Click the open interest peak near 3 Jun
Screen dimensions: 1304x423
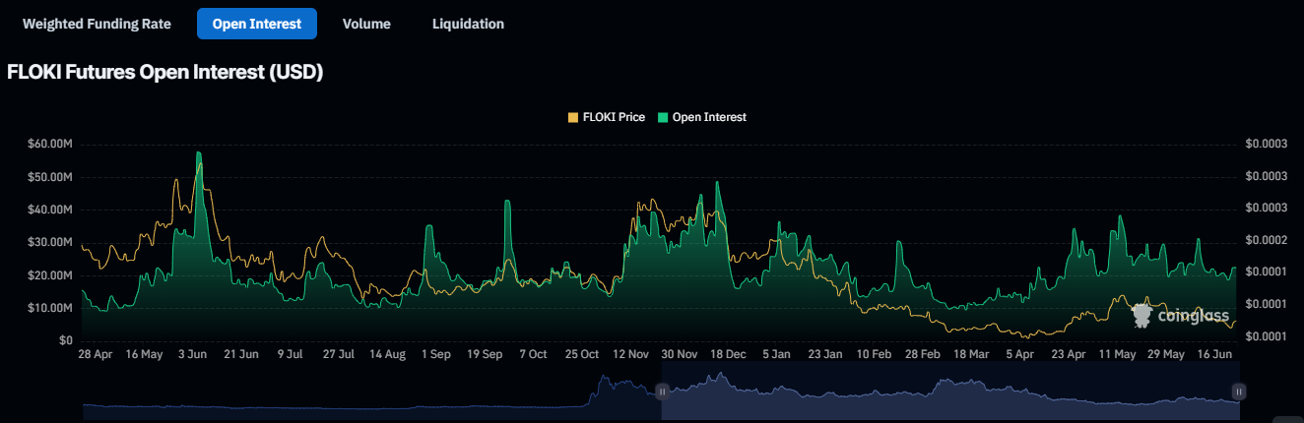tap(199, 153)
